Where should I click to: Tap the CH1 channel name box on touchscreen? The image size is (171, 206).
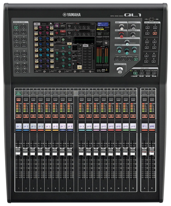point(103,24)
